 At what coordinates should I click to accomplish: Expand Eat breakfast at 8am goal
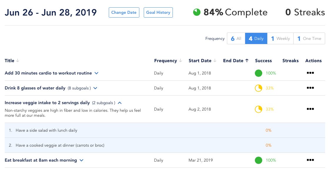coord(81,160)
